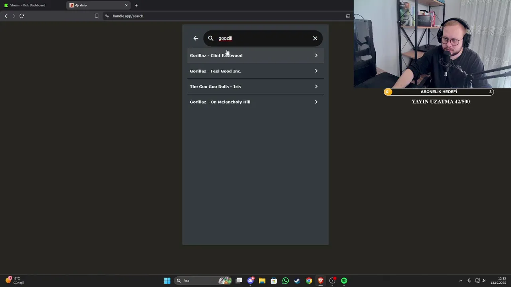The height and width of the screenshot is (287, 511).
Task: Click the microphone icon in the system tray
Action: coord(469,281)
